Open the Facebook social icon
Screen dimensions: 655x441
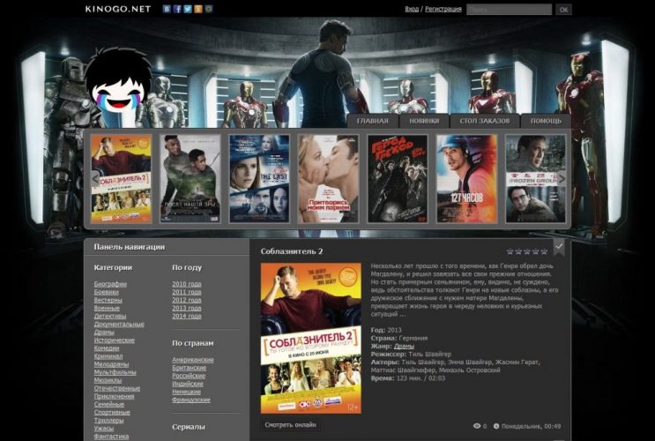pos(177,9)
